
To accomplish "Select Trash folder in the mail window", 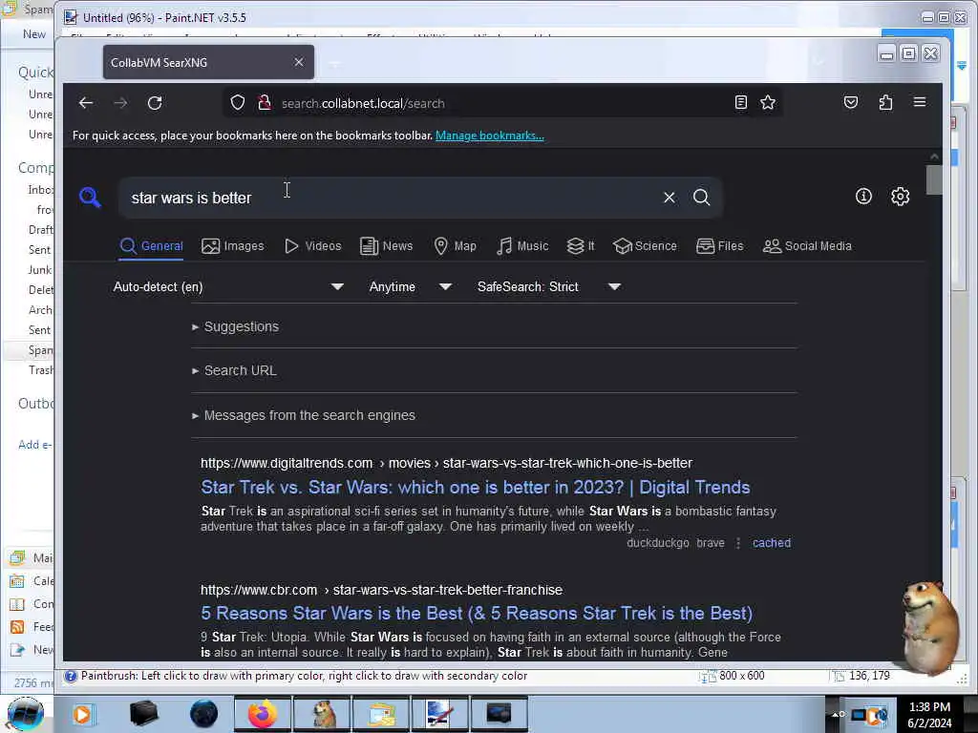I will point(40,370).
